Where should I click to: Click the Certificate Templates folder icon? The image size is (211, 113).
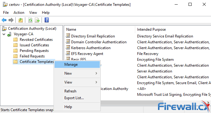pos(15,62)
